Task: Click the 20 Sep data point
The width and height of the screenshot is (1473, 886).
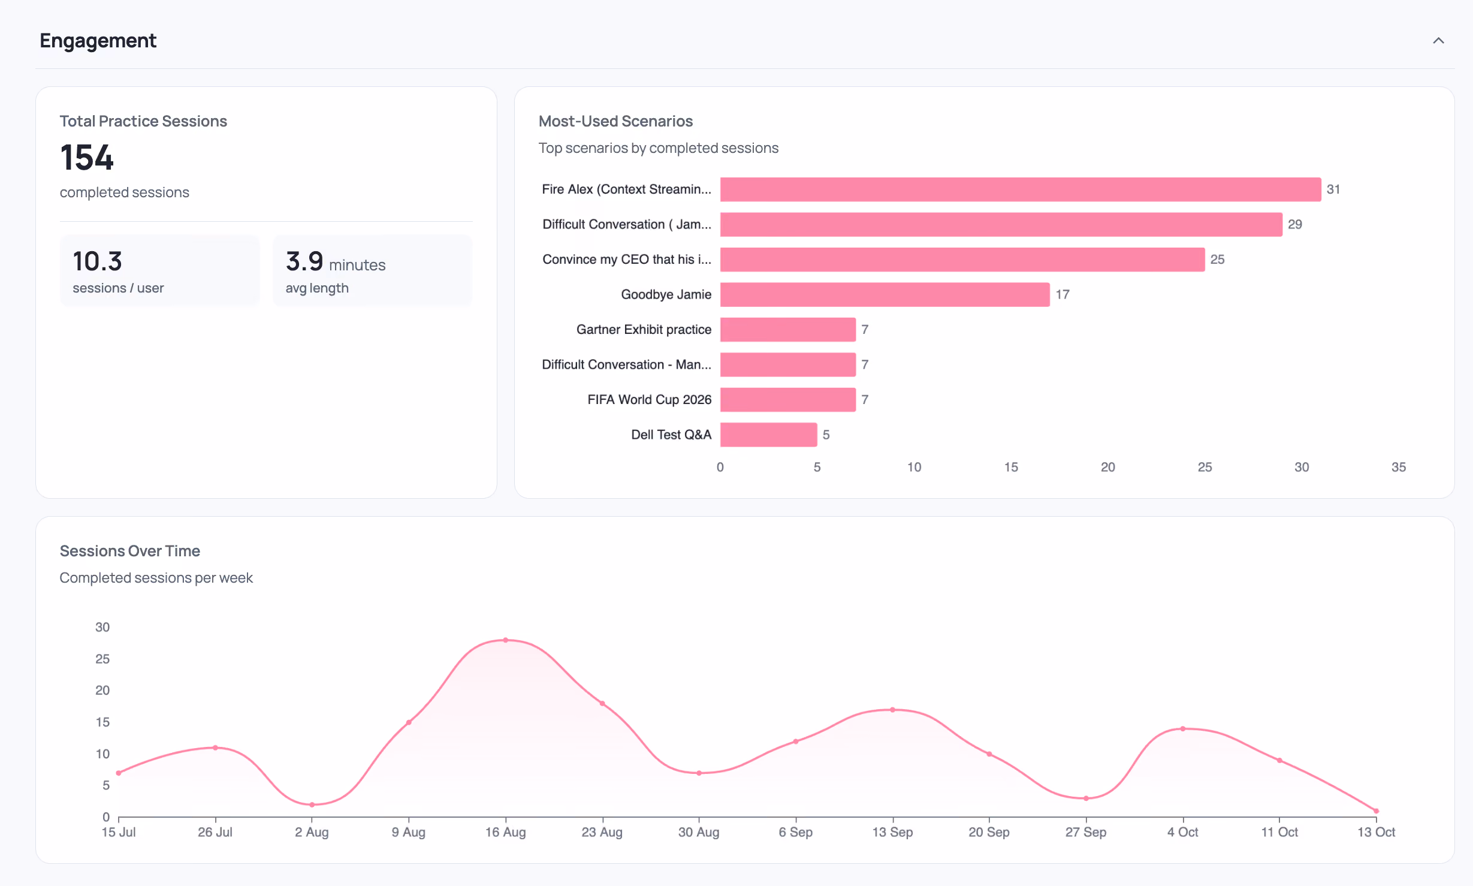Action: pyautogui.click(x=989, y=754)
